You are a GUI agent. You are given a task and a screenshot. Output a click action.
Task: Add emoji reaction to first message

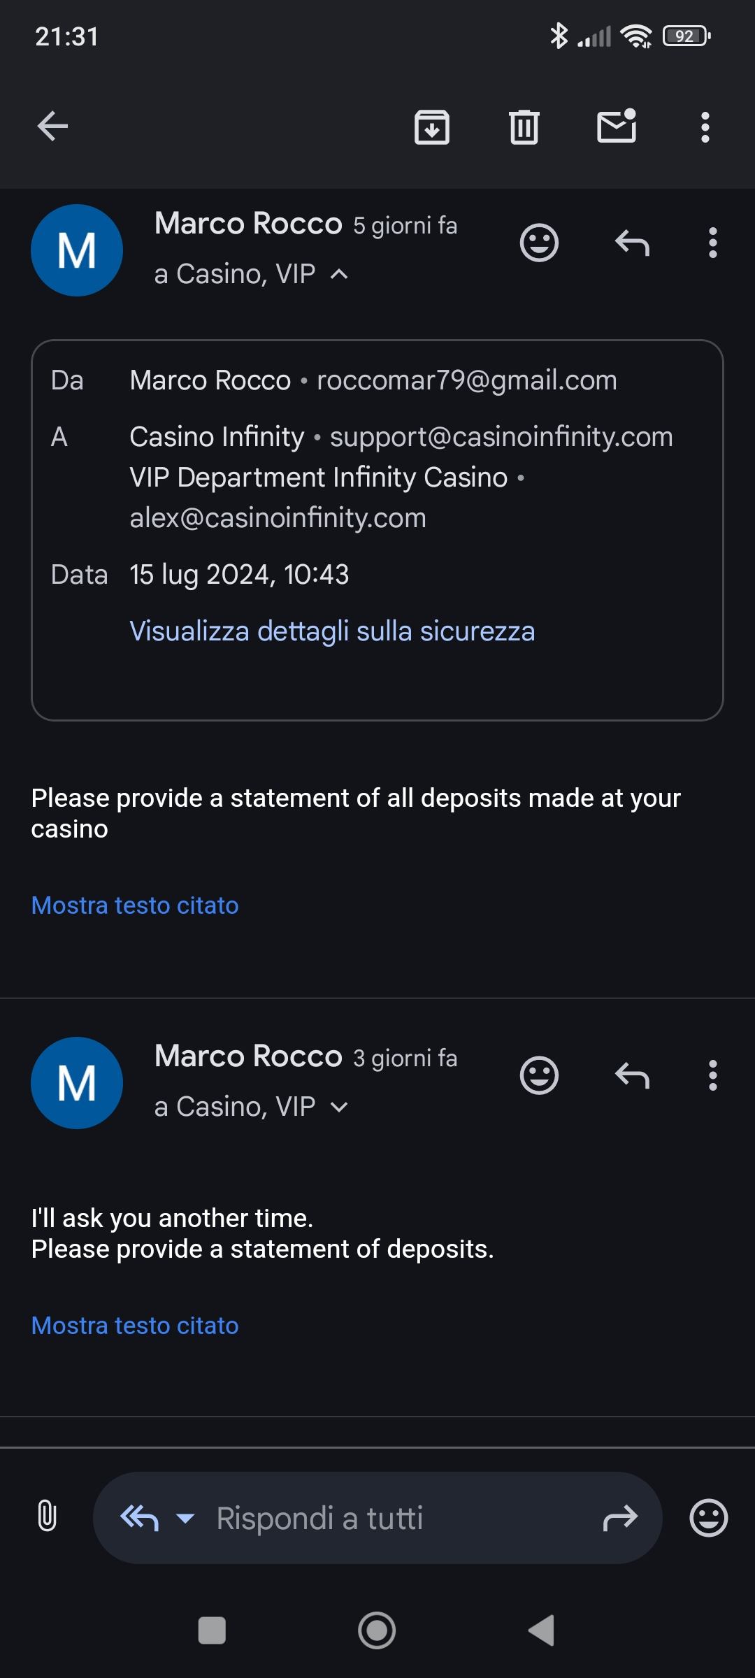[x=539, y=243]
